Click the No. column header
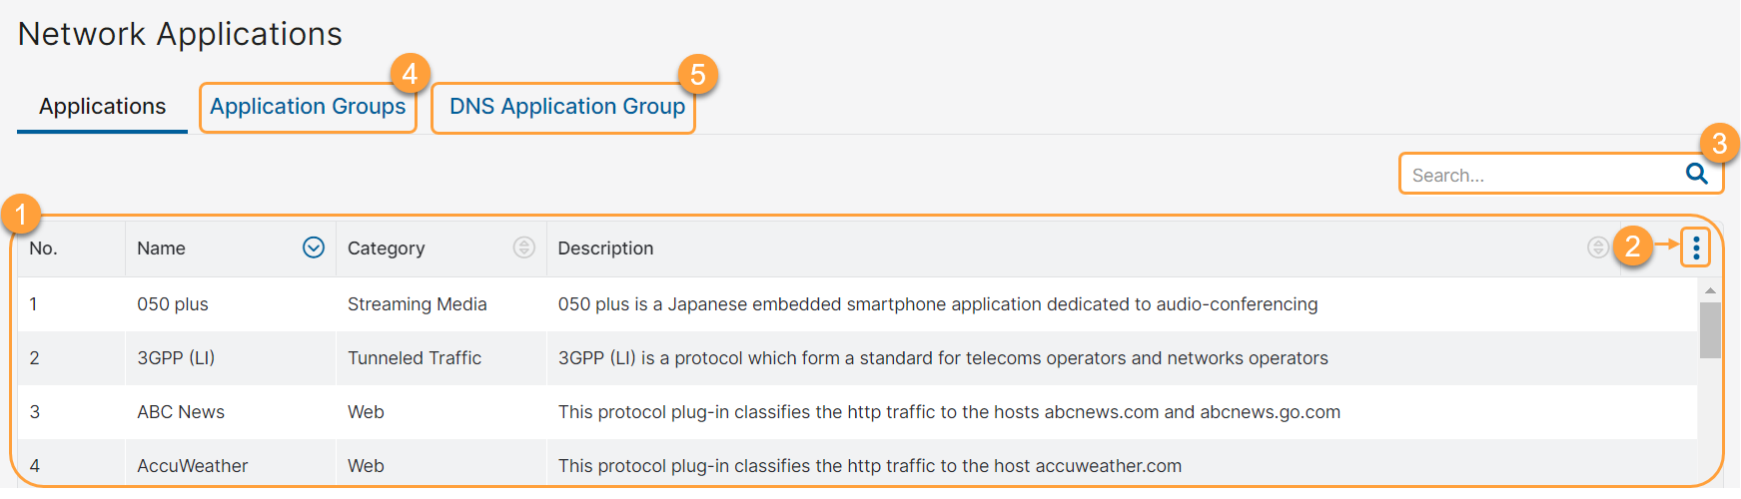Image resolution: width=1741 pixels, height=499 pixels. 44,249
